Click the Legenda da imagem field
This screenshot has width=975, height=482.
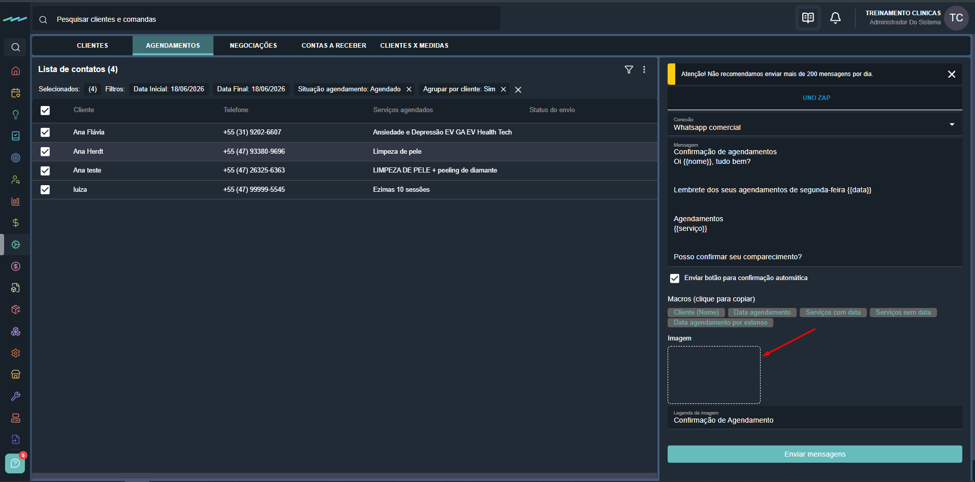[815, 417]
